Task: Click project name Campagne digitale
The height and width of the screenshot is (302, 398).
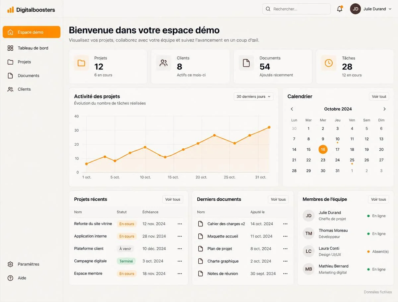Action: [x=91, y=261]
